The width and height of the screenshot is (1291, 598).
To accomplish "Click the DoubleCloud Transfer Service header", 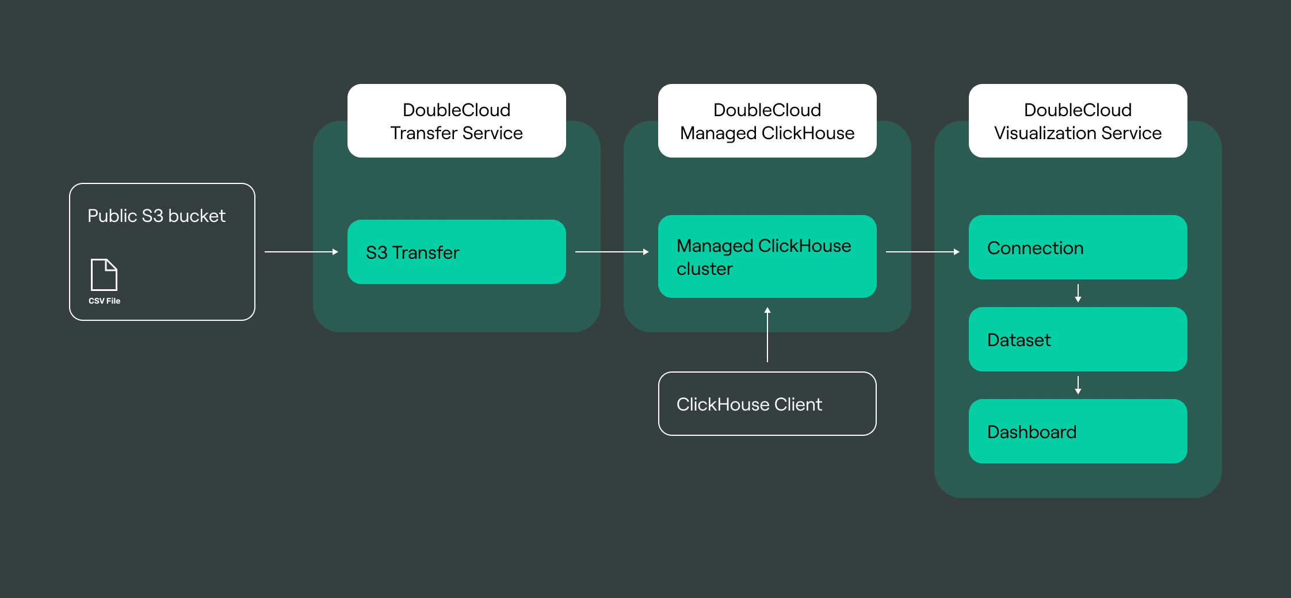I will (x=457, y=121).
